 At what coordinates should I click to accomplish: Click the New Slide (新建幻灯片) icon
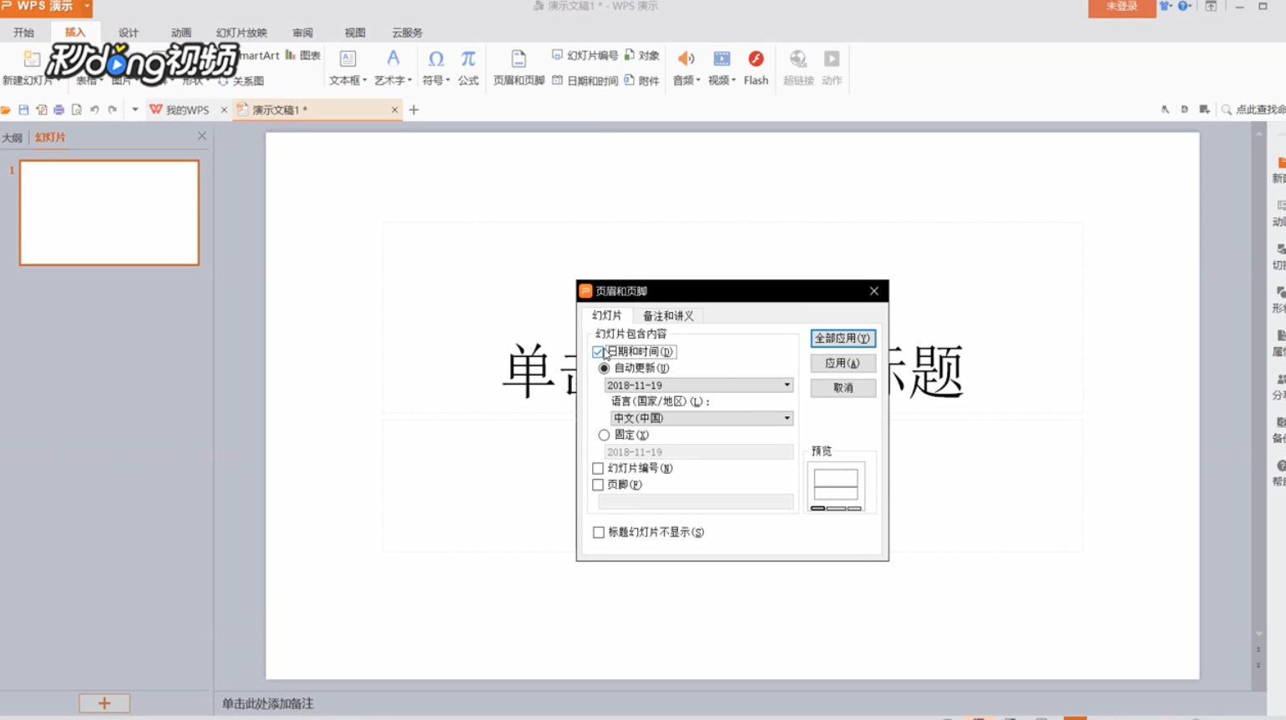32,59
